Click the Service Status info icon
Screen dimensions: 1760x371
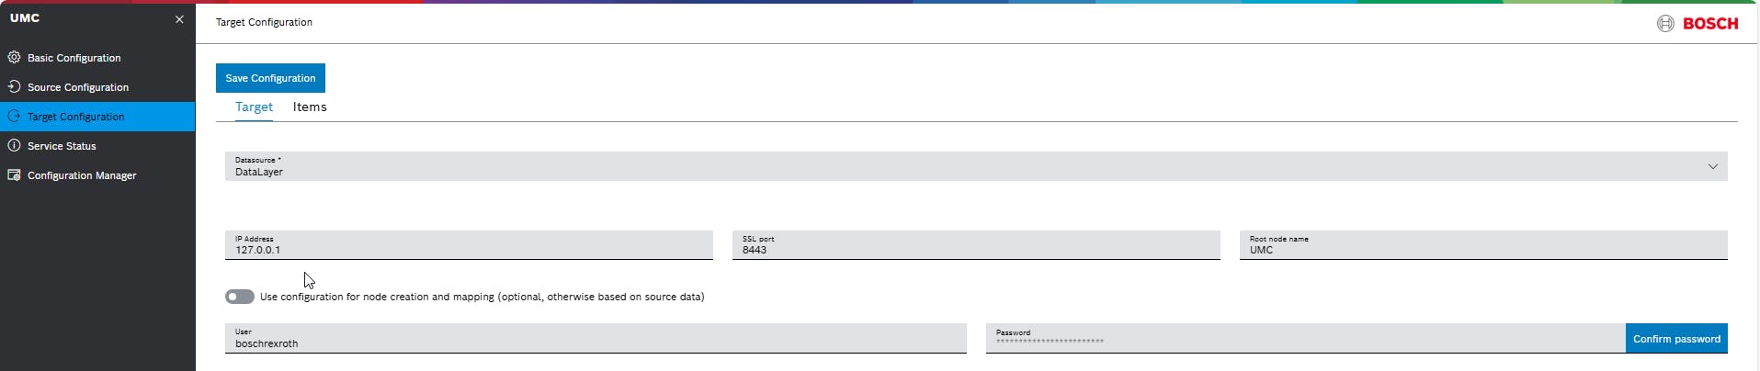(x=14, y=145)
